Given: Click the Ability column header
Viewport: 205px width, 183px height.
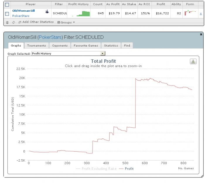Looking at the screenshot, I should pyautogui.click(x=176, y=4).
